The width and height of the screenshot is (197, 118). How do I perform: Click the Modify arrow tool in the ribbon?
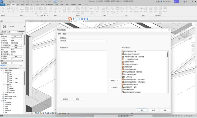click(x=3, y=10)
